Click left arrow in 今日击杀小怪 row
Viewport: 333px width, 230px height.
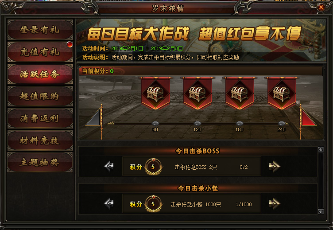[109, 203]
